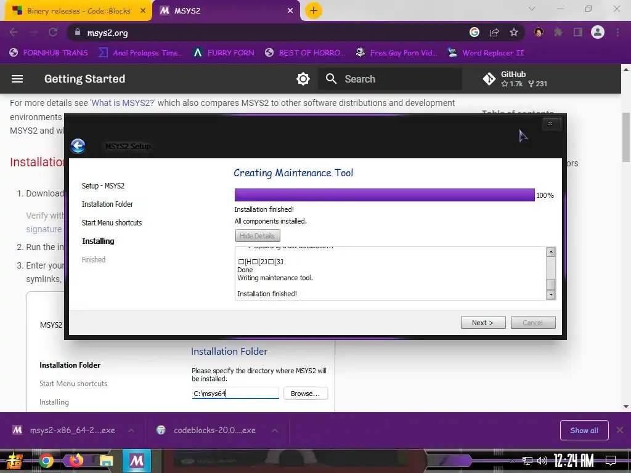Click the Browse... button in the page image
Screen dimensions: 631x473
coord(306,394)
